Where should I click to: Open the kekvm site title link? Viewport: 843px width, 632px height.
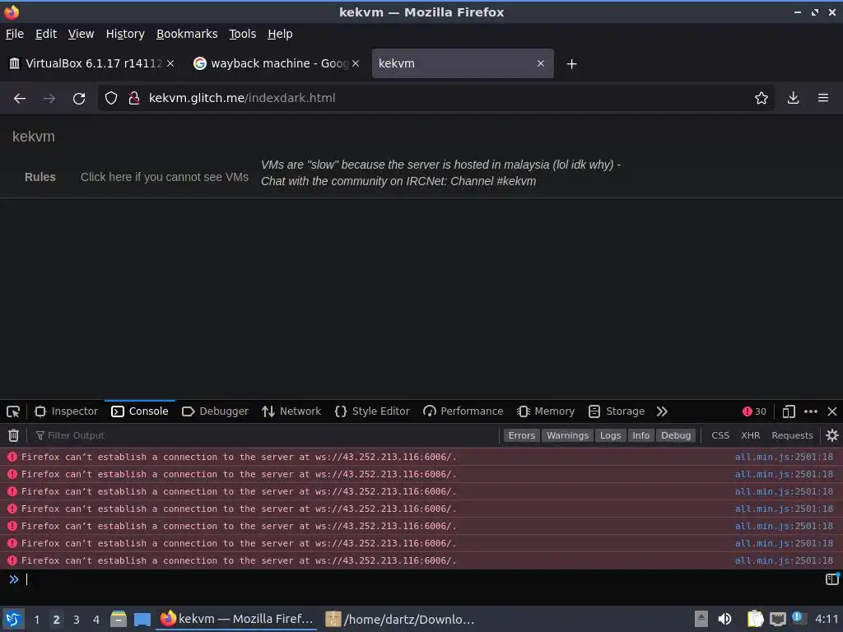pyautogui.click(x=33, y=137)
